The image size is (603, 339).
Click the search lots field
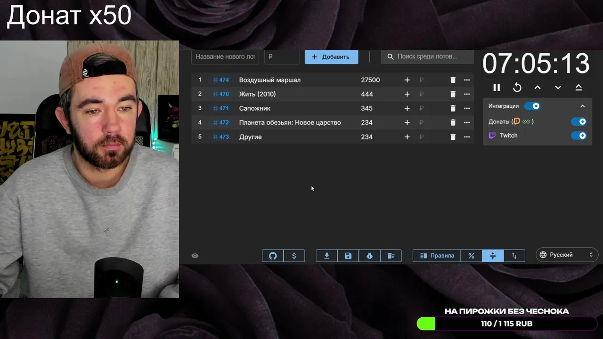click(427, 56)
